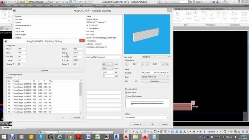Click the Max L input field
Screen dimensions: 249x140
pos(78,53)
